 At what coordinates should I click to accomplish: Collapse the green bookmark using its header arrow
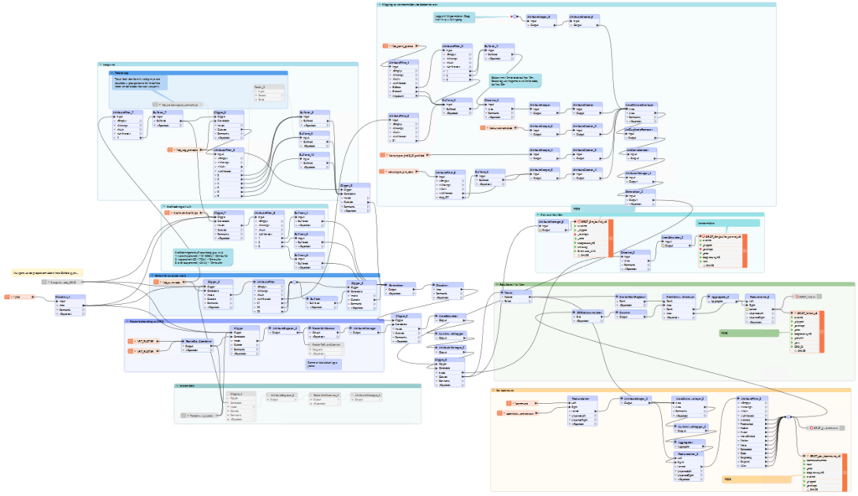tap(496, 284)
